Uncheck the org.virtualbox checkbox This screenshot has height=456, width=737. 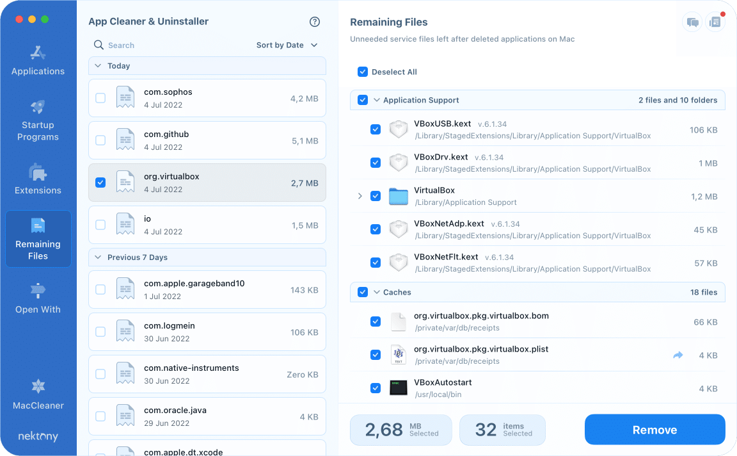100,183
